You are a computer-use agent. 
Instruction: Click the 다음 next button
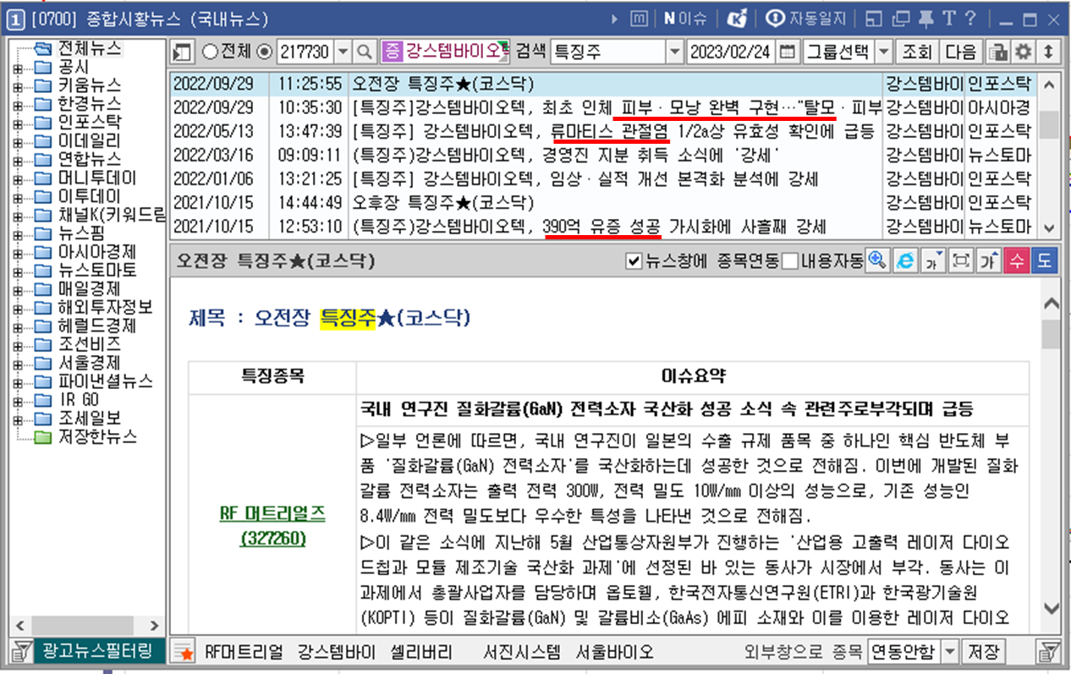[x=961, y=52]
